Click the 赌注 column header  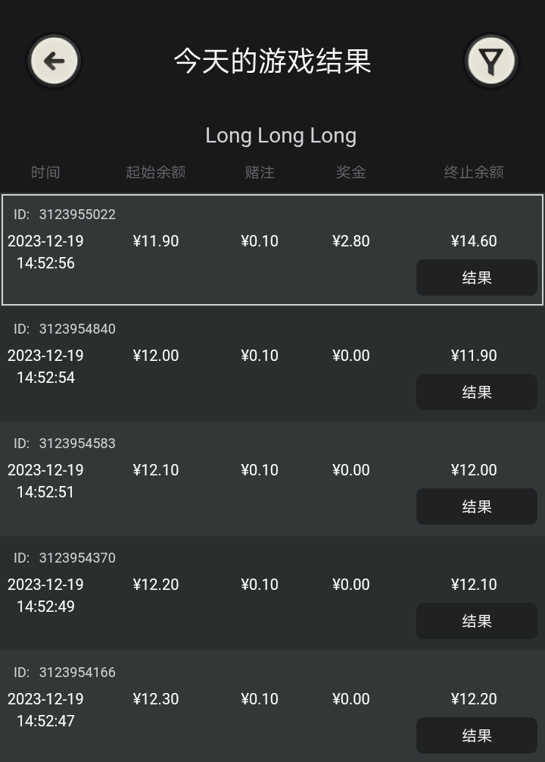point(260,172)
